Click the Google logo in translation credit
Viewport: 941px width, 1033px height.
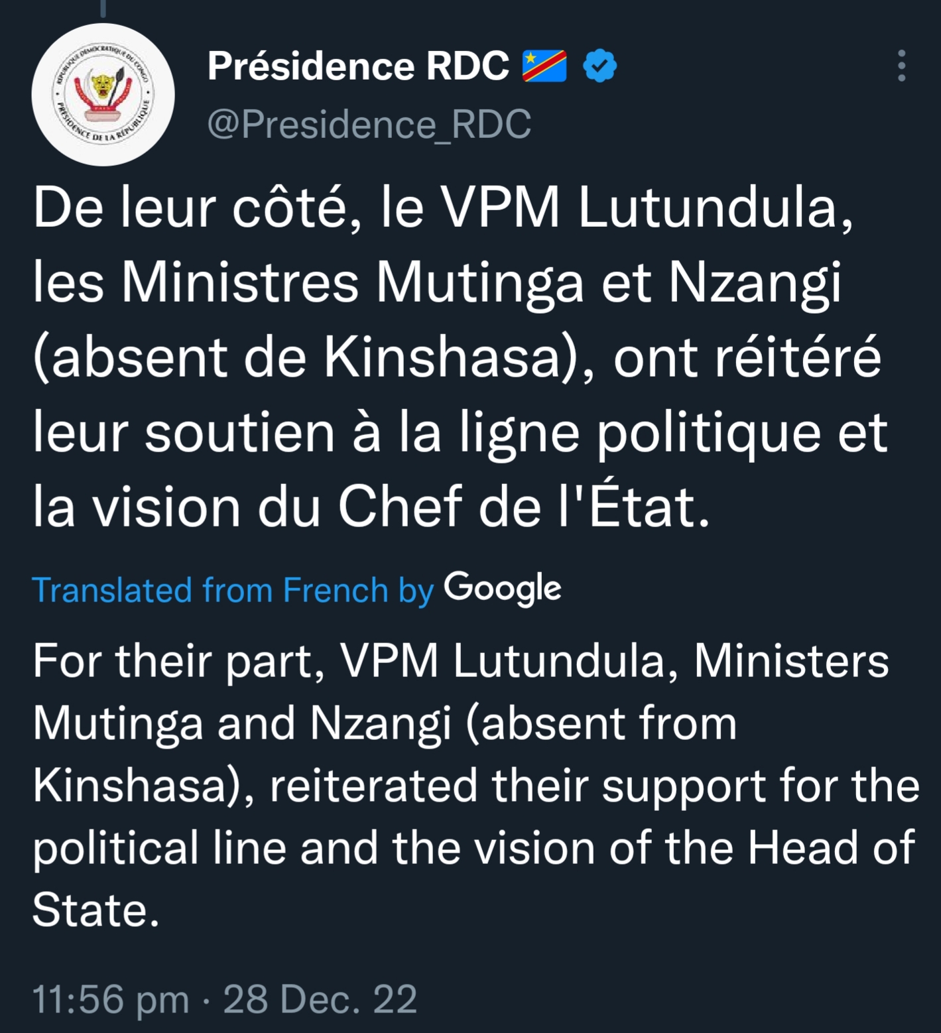(503, 589)
